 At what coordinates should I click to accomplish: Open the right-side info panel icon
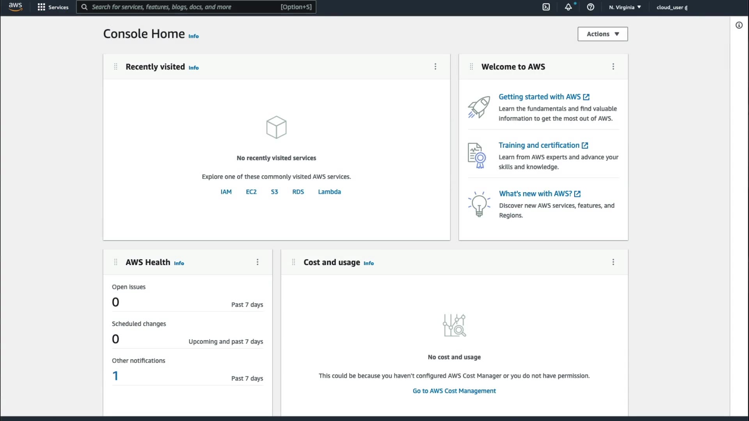[x=739, y=25]
